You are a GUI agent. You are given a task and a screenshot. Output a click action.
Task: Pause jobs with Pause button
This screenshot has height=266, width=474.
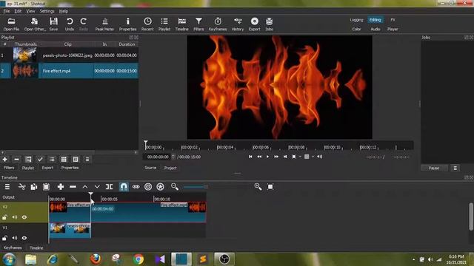point(434,168)
